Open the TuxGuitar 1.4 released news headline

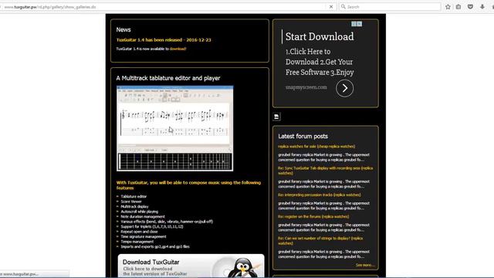tap(164, 40)
